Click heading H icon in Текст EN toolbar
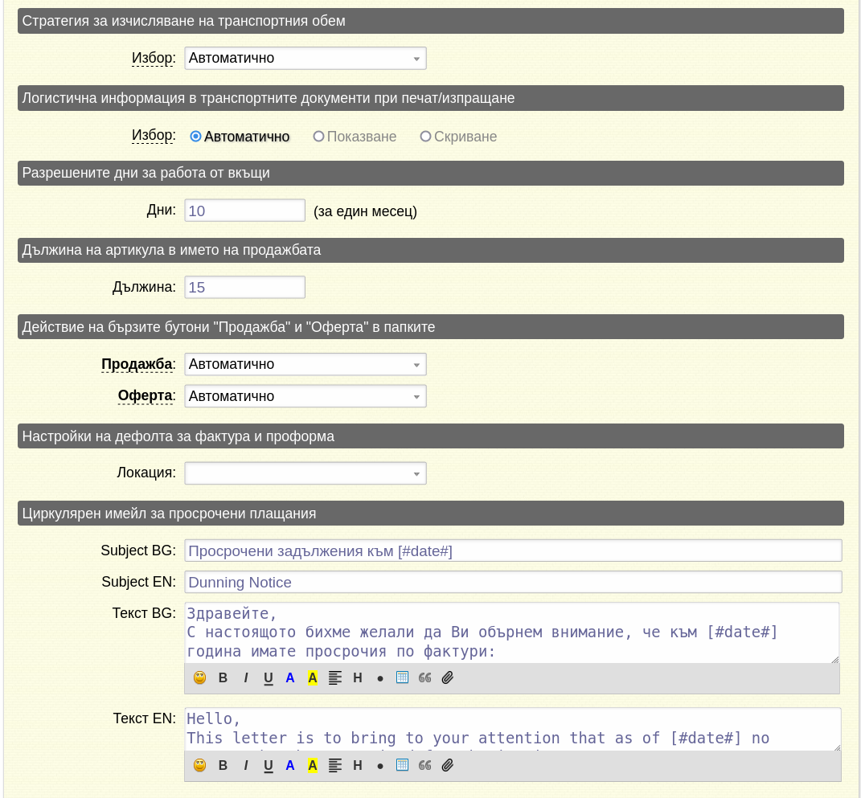The width and height of the screenshot is (861, 798). 358,765
